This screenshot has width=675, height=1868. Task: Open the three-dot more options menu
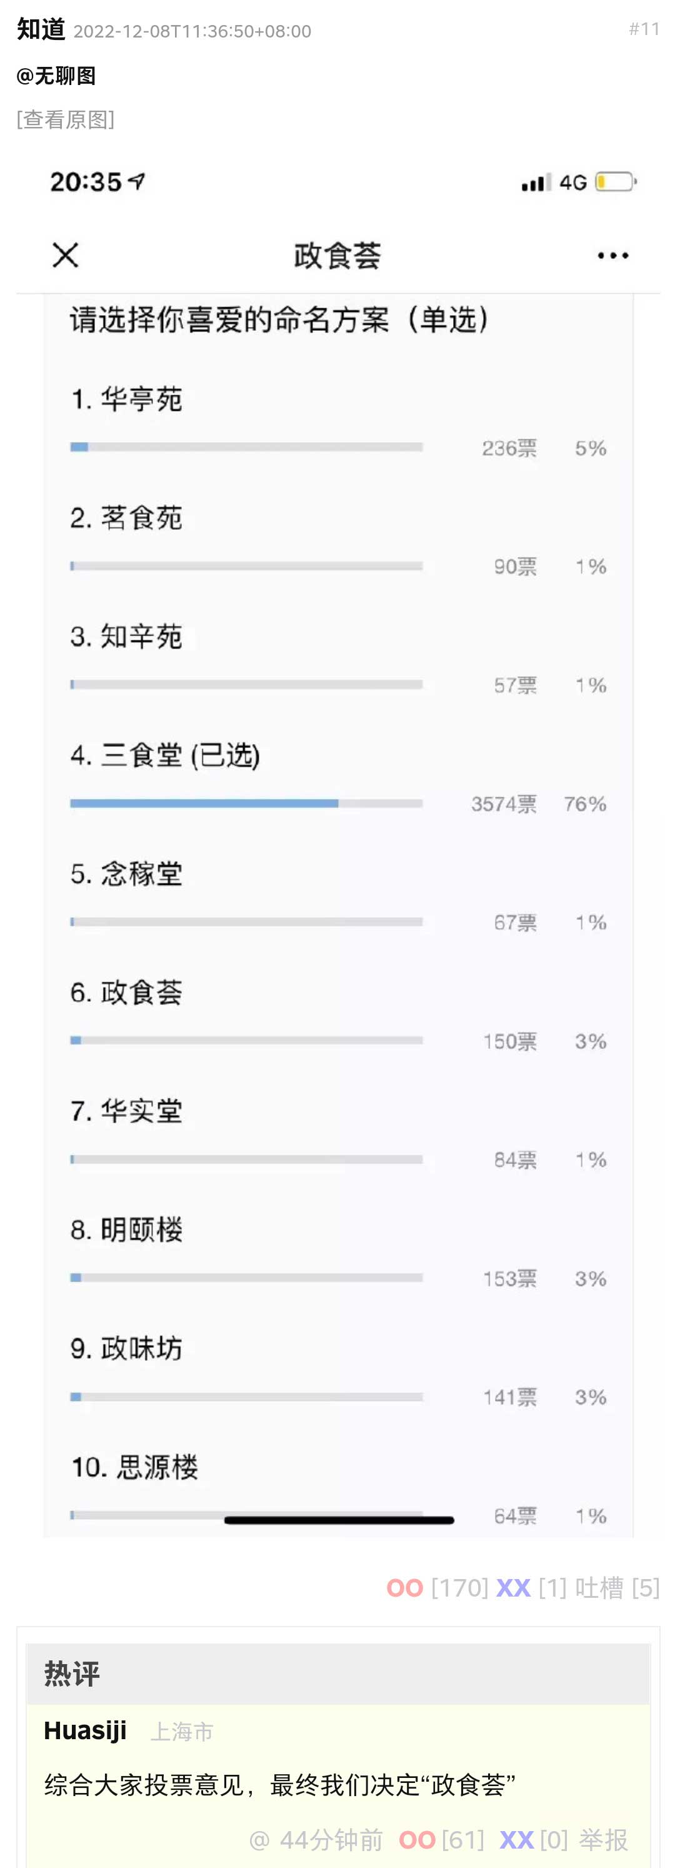tap(612, 255)
